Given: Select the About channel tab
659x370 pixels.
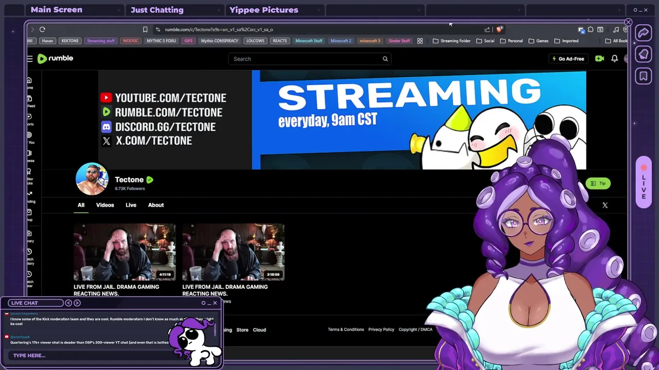Looking at the screenshot, I should coord(156,205).
